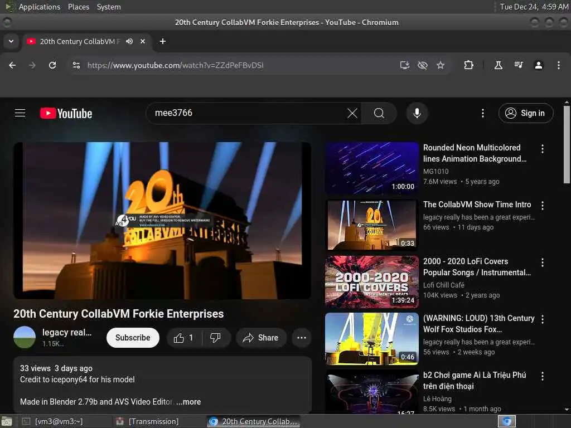Expand the tab search dropdown arrow
This screenshot has width=571, height=428.
click(11, 41)
